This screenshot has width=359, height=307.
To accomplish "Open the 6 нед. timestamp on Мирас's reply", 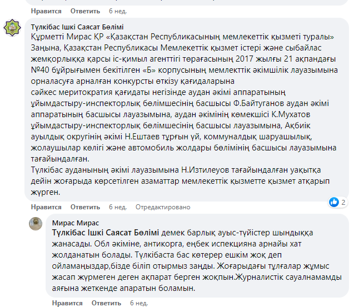I will (x=139, y=303).
